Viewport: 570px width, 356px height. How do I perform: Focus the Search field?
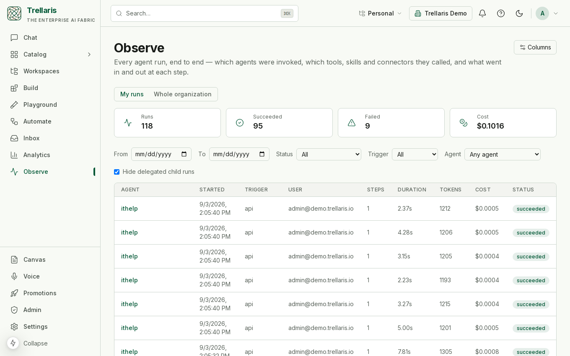tap(205, 13)
